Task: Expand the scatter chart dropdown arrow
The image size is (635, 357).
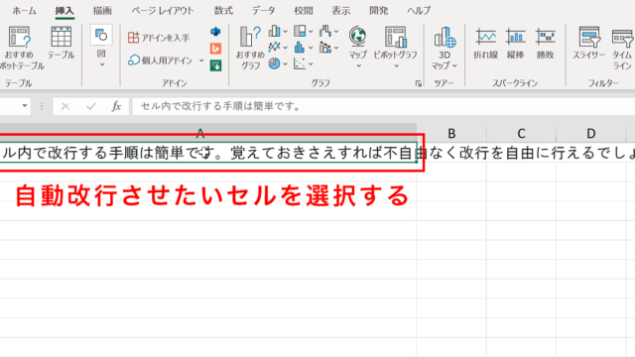Action: (x=311, y=63)
